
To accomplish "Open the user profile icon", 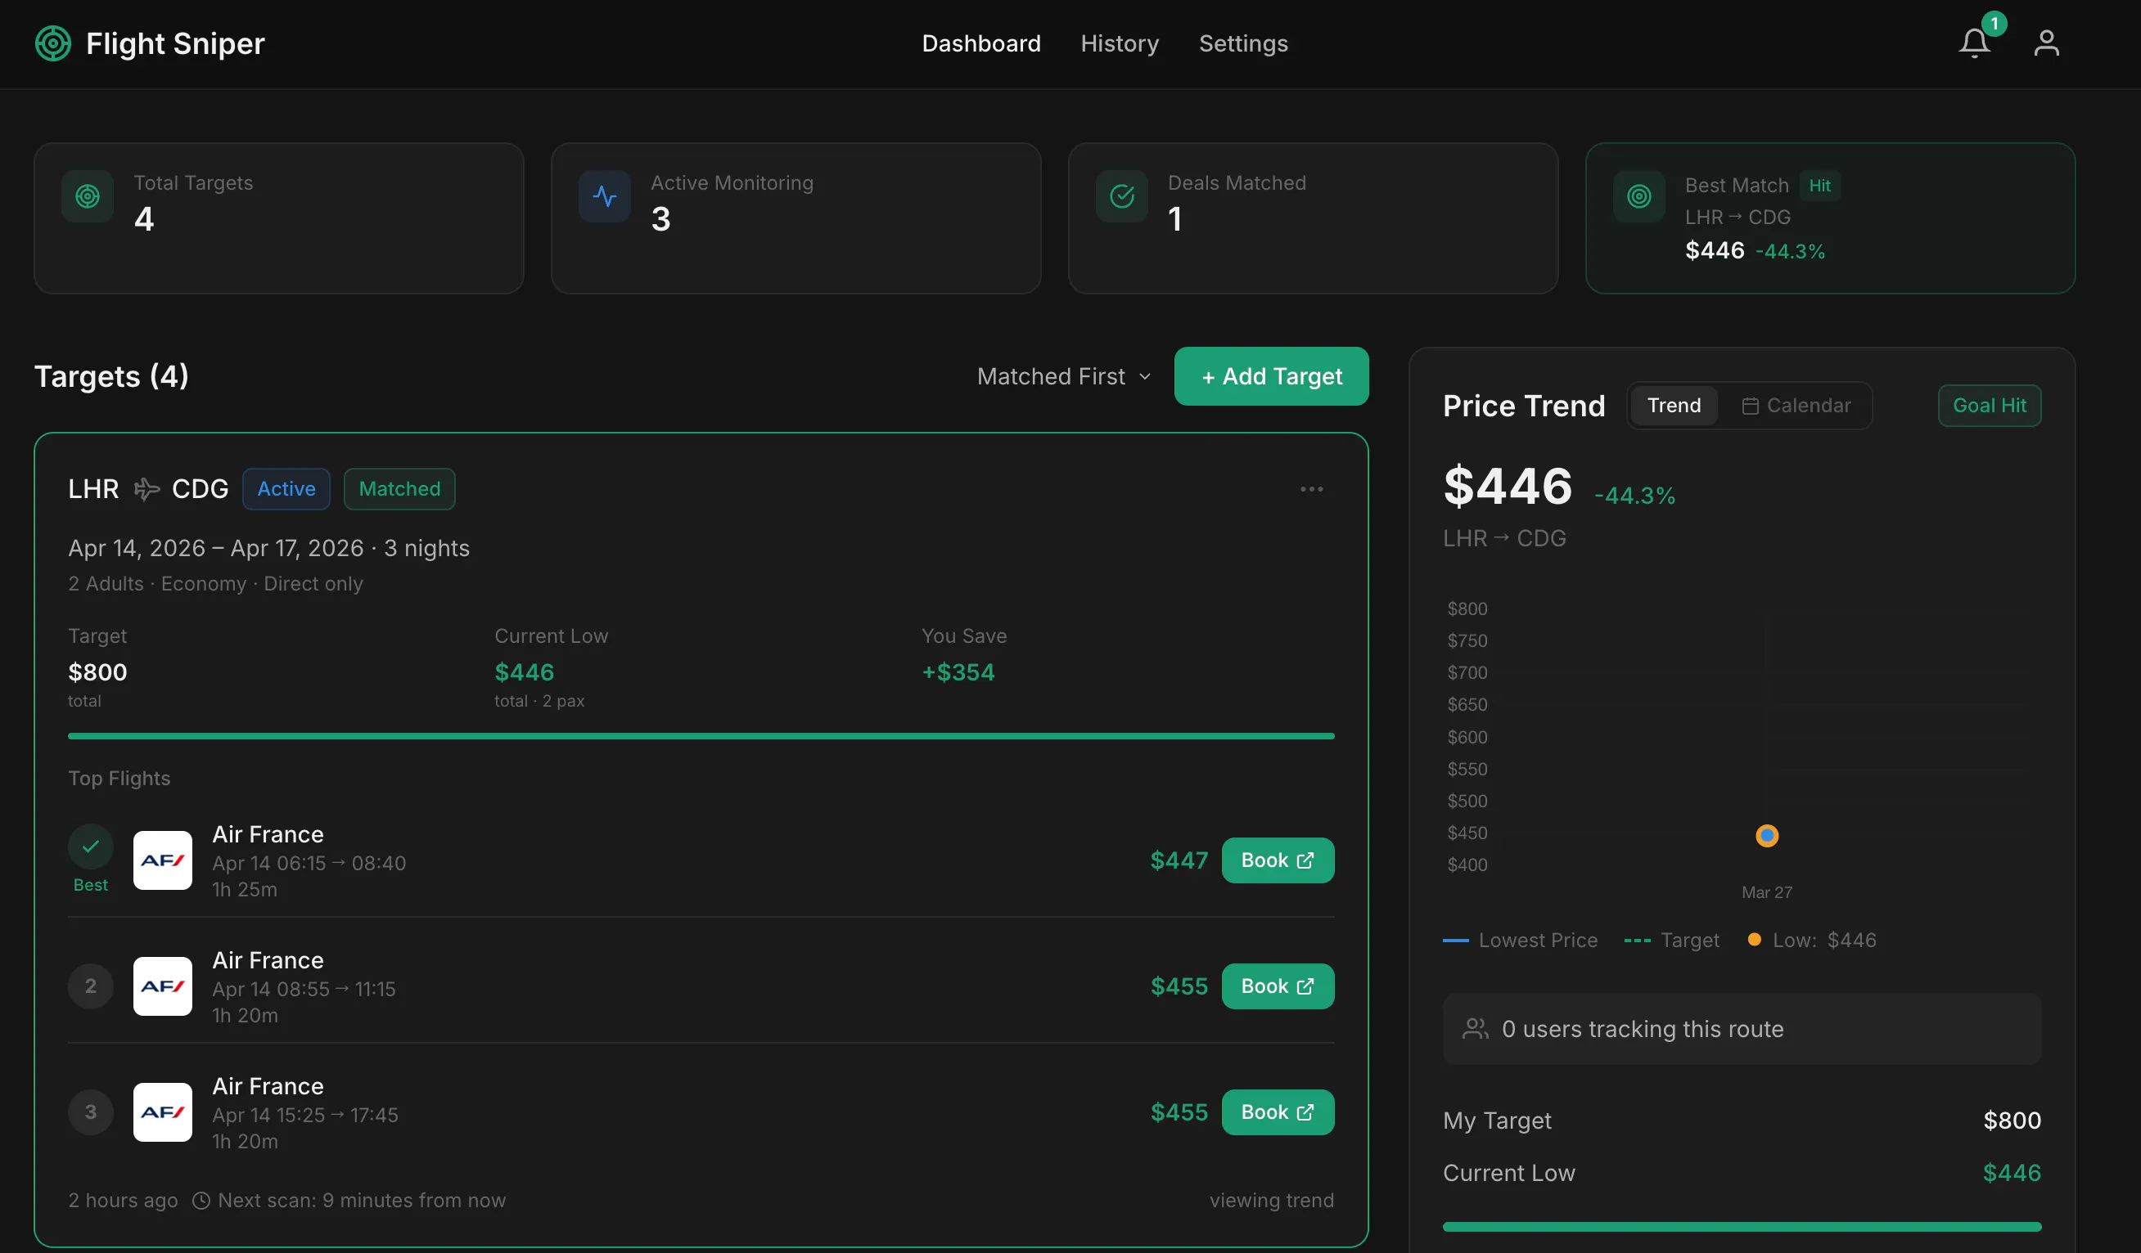I will [2046, 43].
